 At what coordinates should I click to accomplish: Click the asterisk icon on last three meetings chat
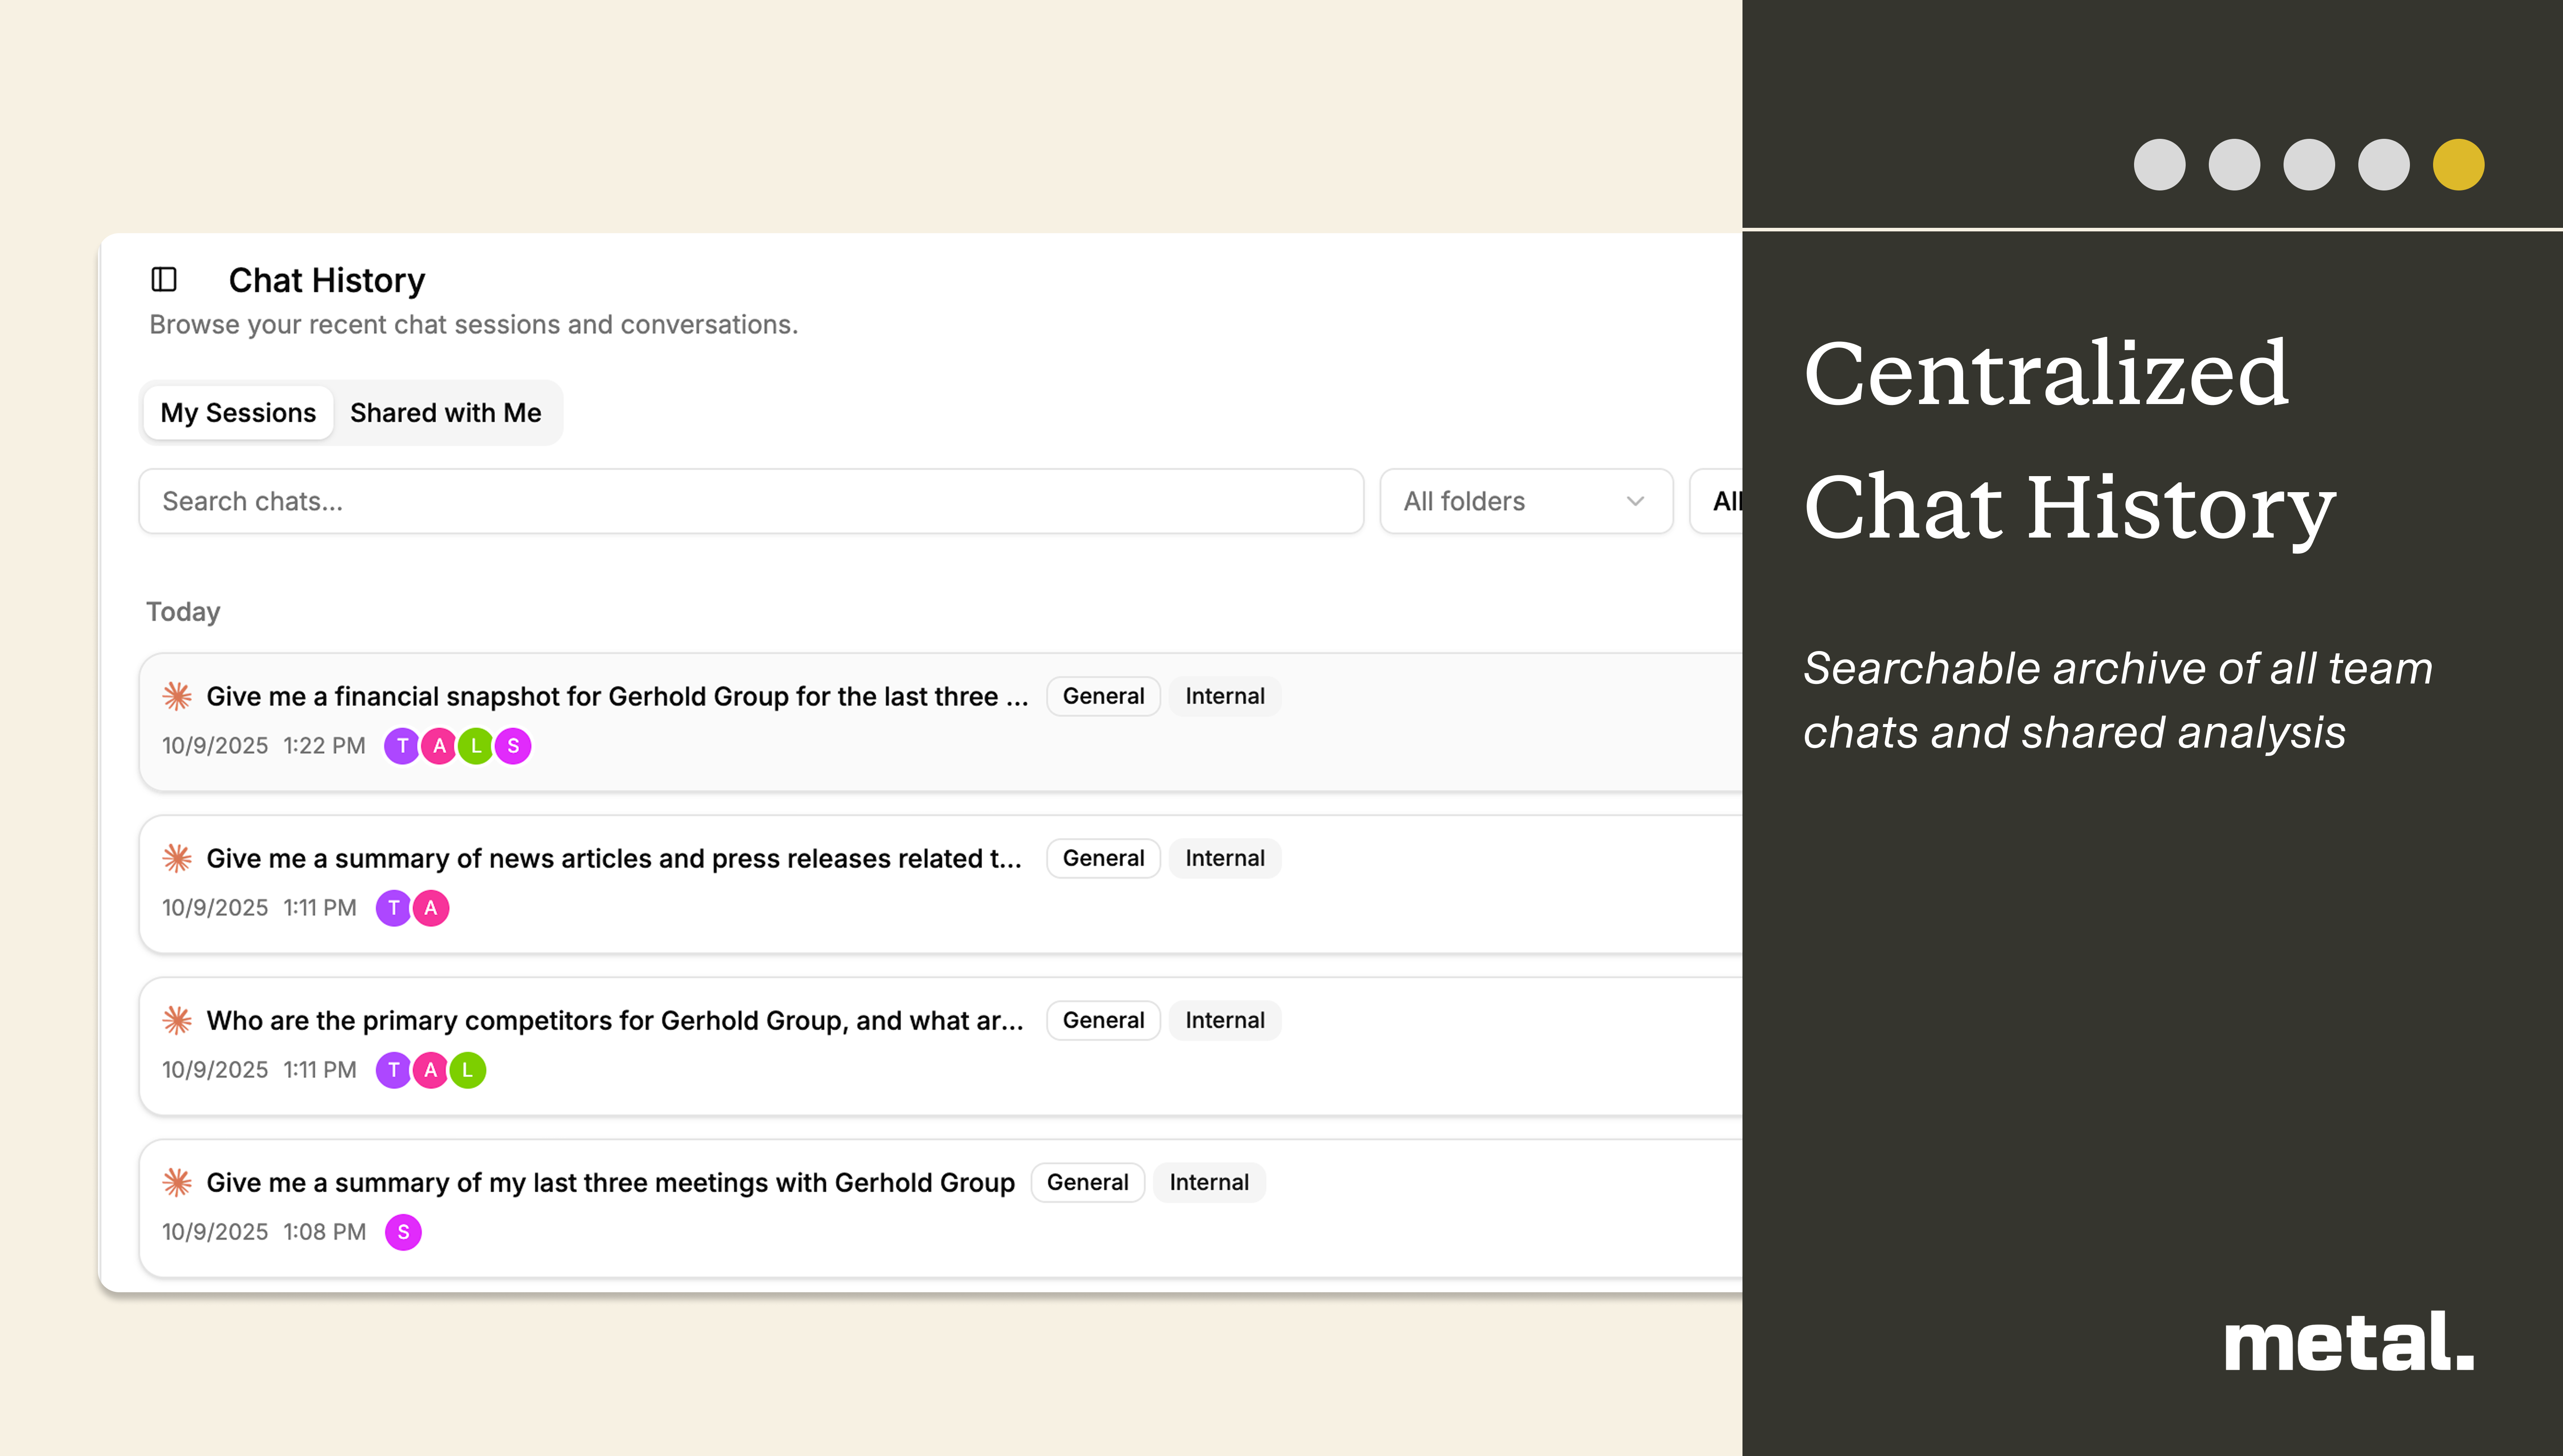tap(177, 1182)
